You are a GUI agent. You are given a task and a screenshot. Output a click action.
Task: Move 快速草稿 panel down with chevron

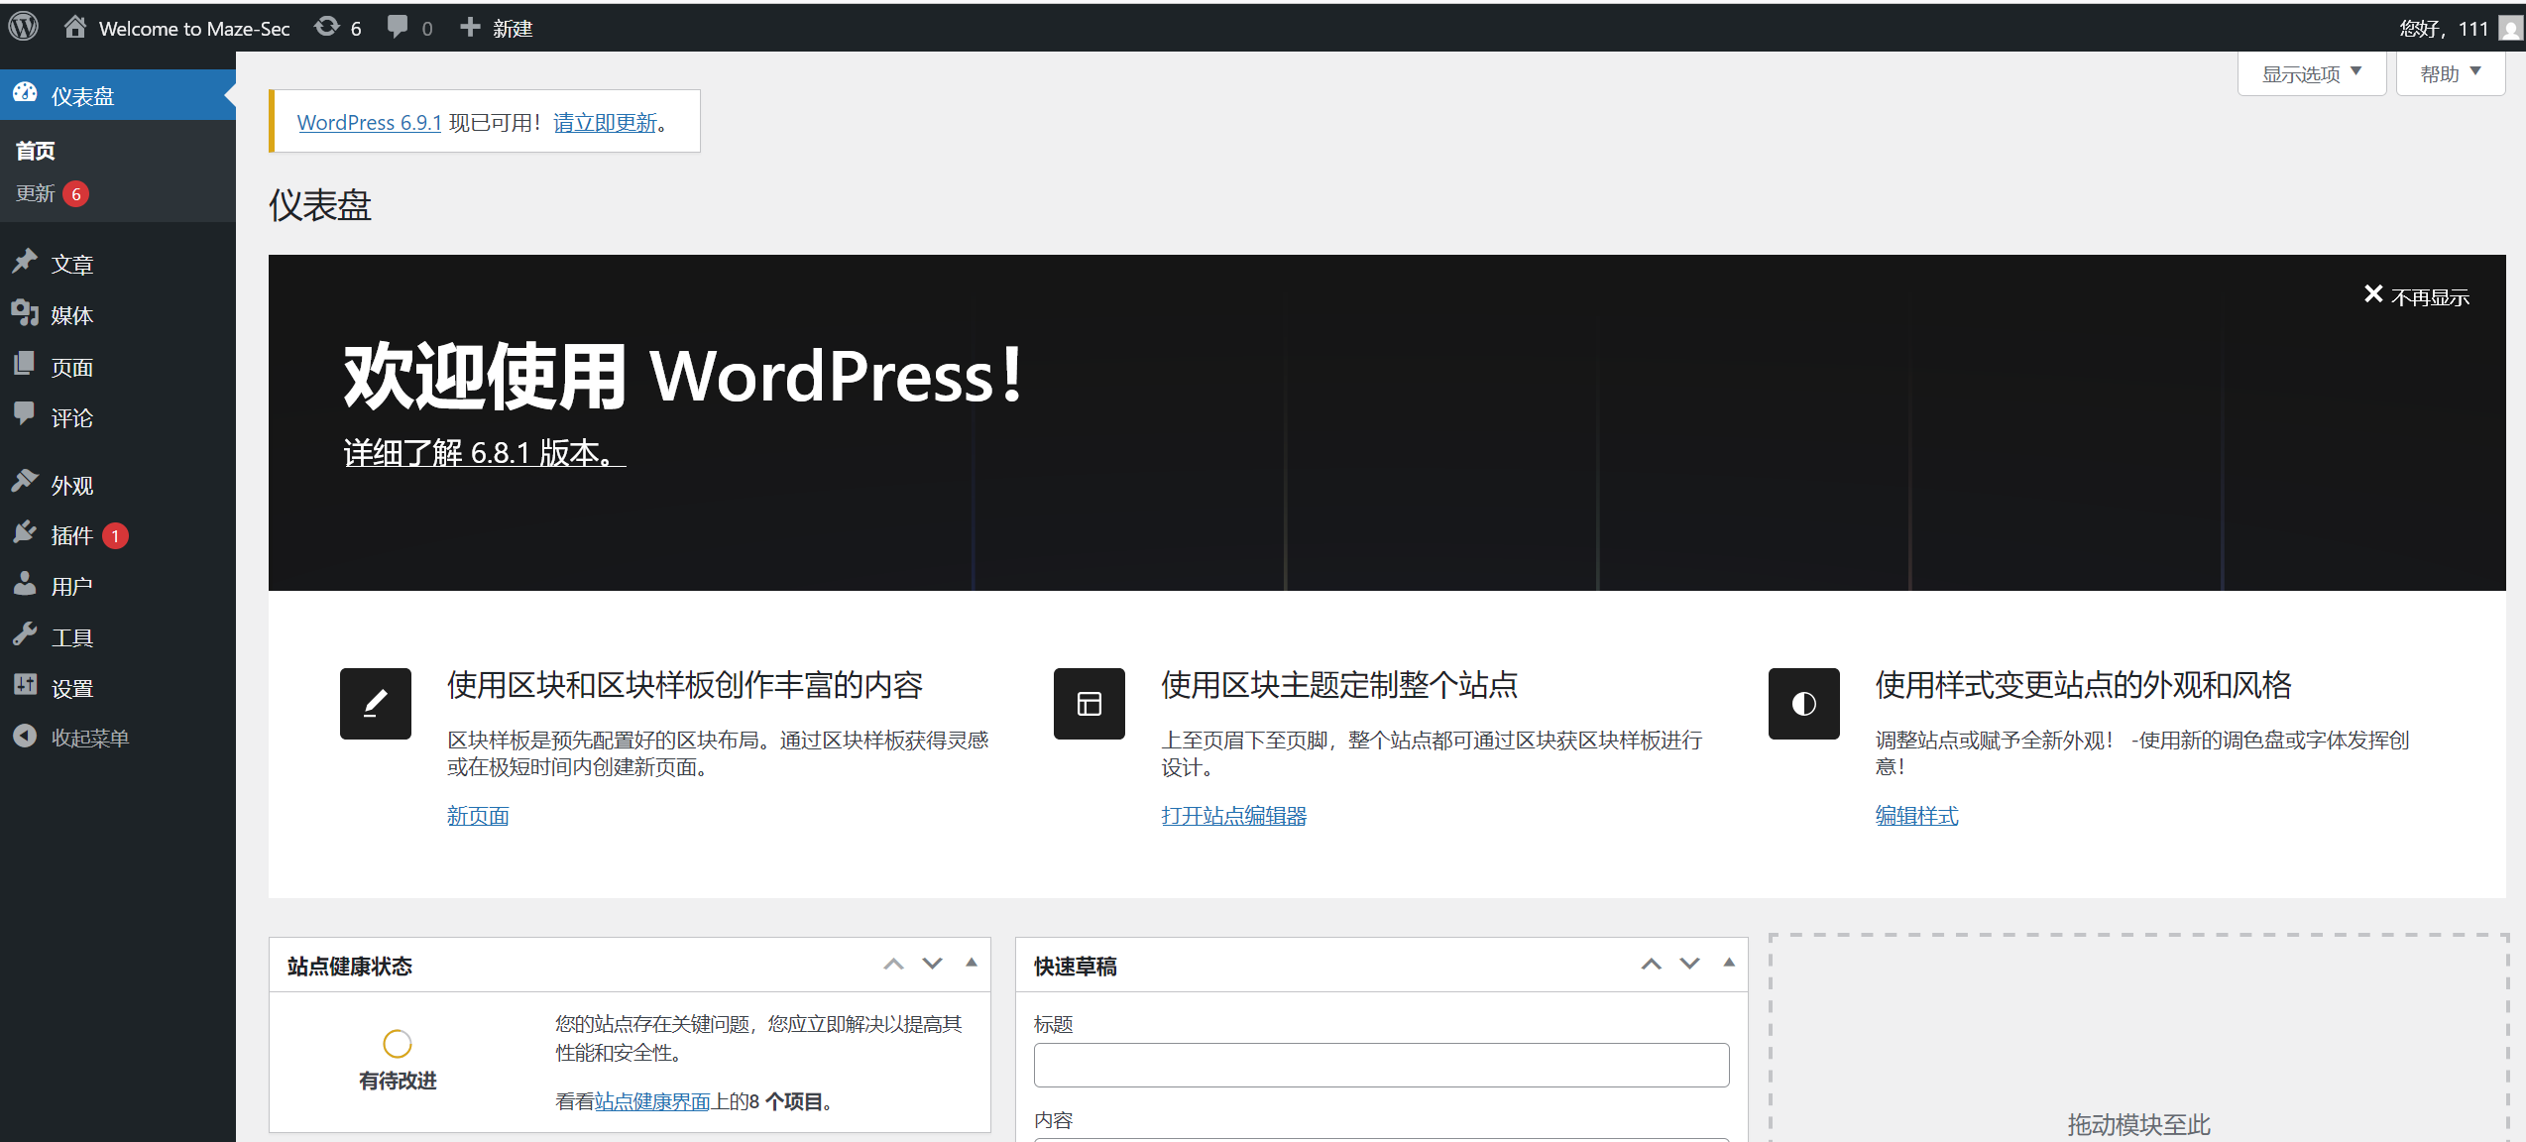tap(1689, 964)
